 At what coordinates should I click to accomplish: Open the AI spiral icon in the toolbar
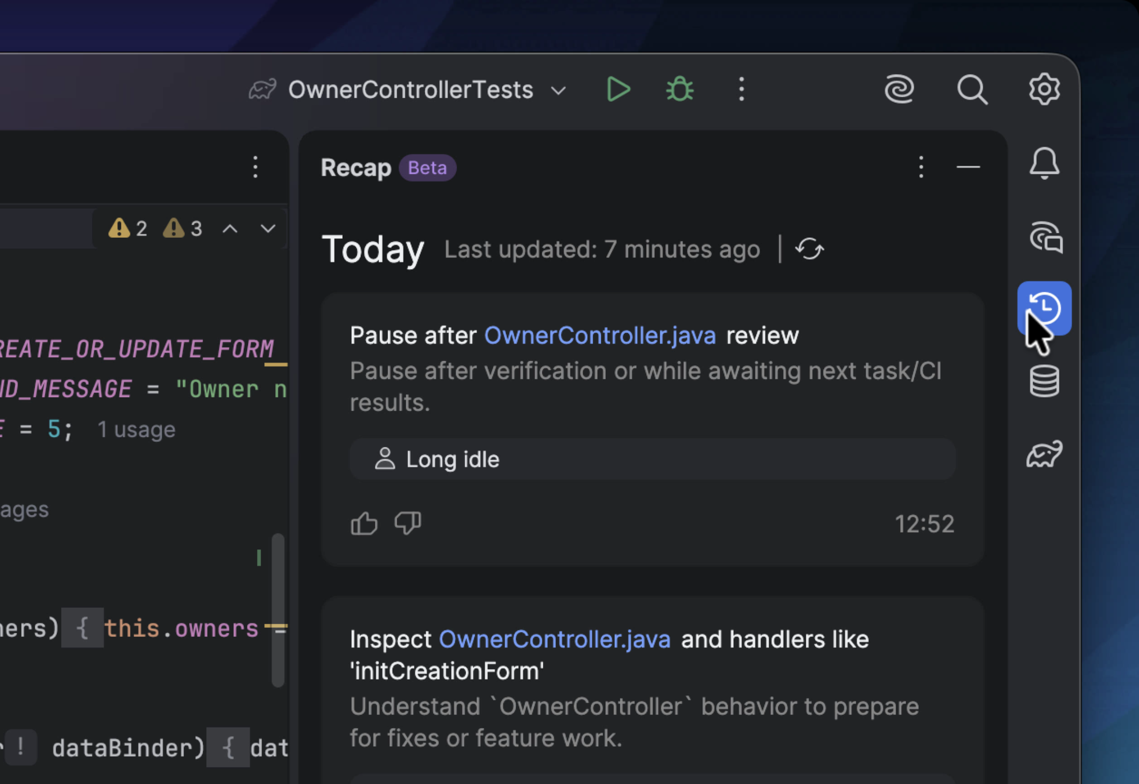tap(899, 90)
